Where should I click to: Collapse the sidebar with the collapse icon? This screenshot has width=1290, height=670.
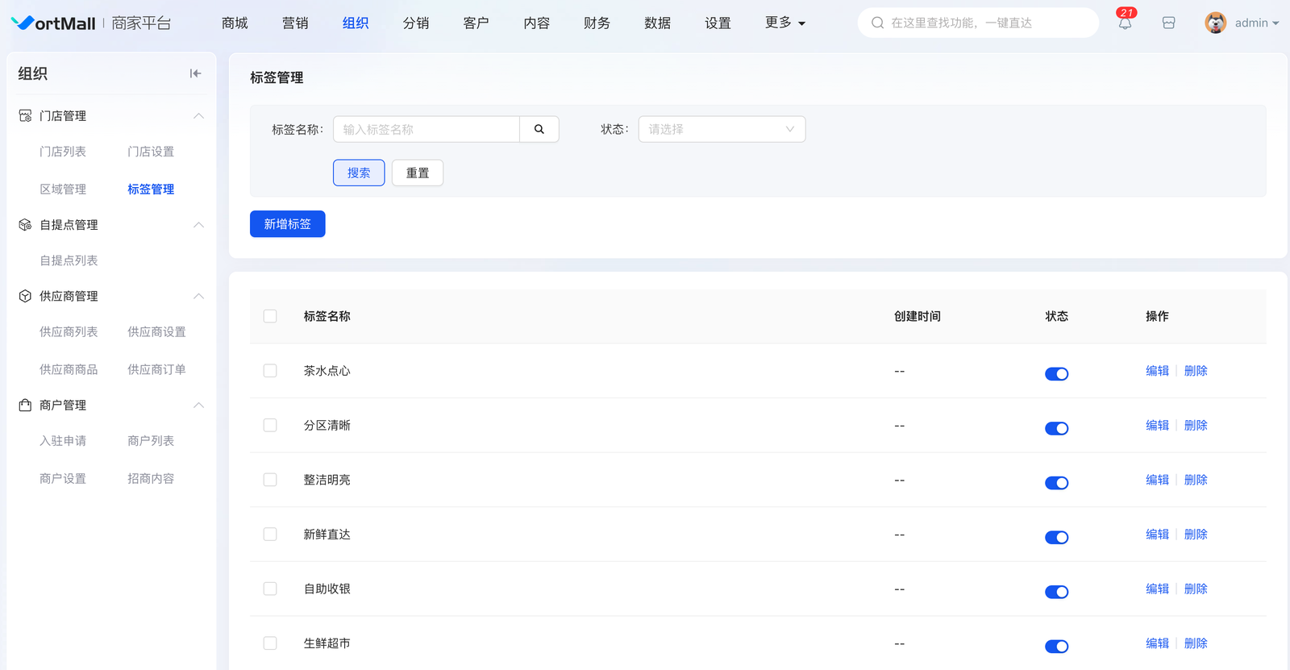point(195,73)
